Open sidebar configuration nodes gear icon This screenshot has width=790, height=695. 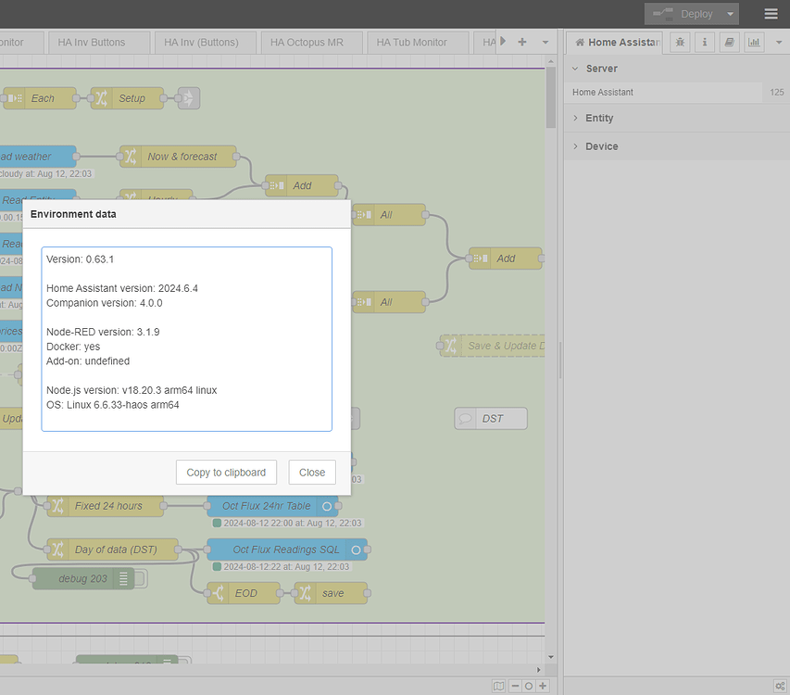[x=780, y=686]
